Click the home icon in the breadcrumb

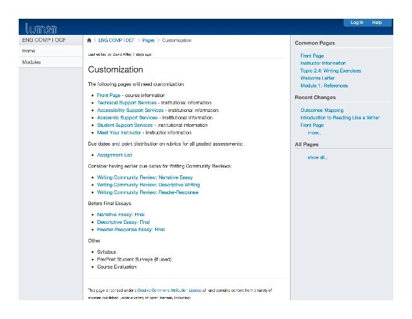pos(89,40)
